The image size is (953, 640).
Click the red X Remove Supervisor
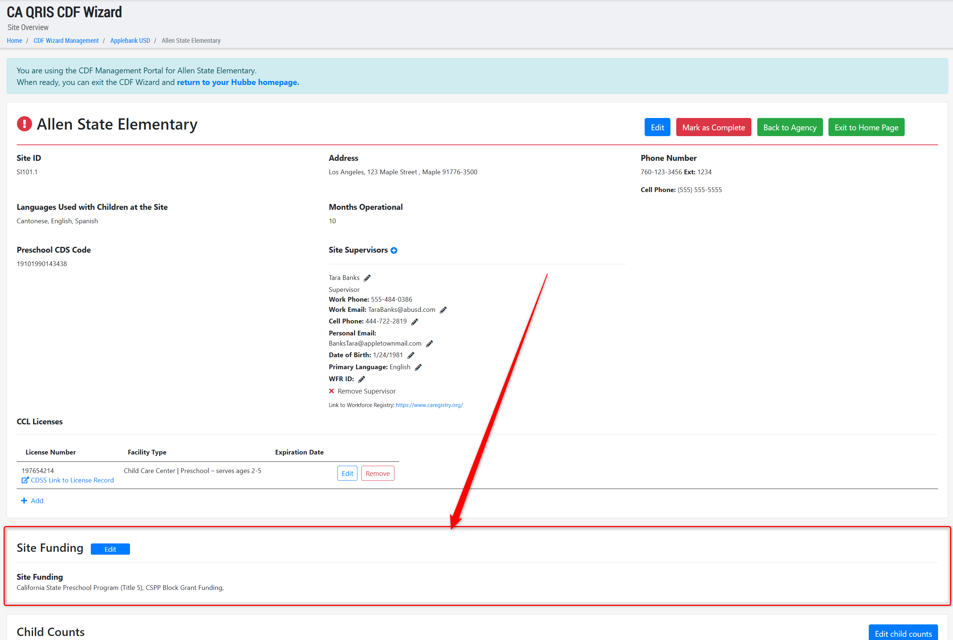point(332,391)
